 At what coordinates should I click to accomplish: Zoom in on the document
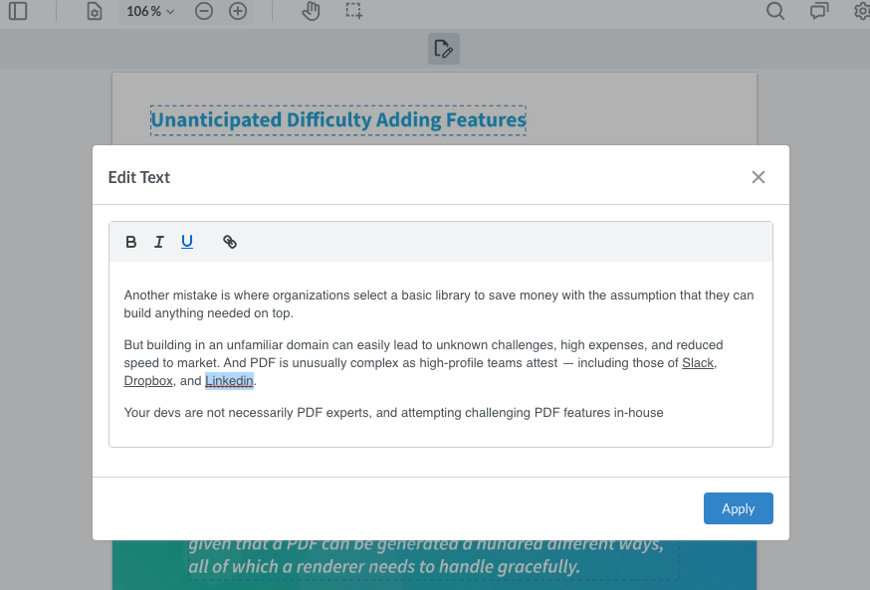pyautogui.click(x=238, y=11)
